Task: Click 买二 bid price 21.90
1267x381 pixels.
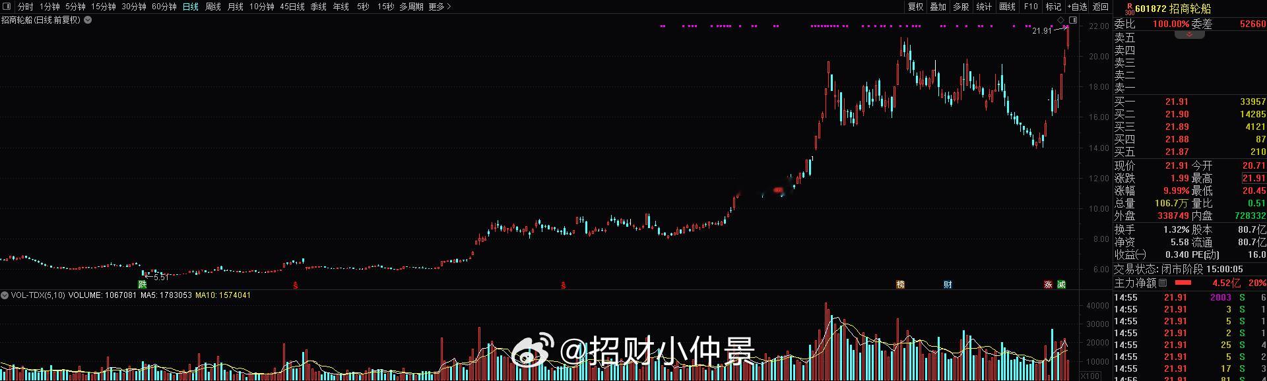Action: tap(1177, 114)
